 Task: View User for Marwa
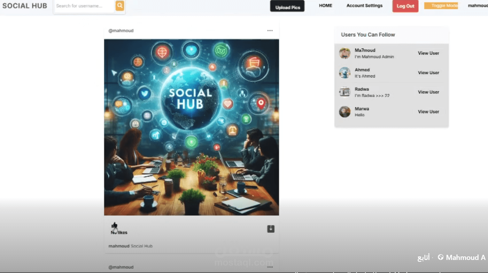(429, 112)
